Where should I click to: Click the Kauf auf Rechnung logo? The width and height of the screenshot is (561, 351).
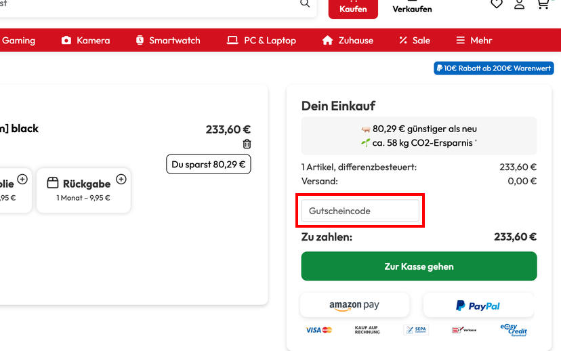click(367, 330)
